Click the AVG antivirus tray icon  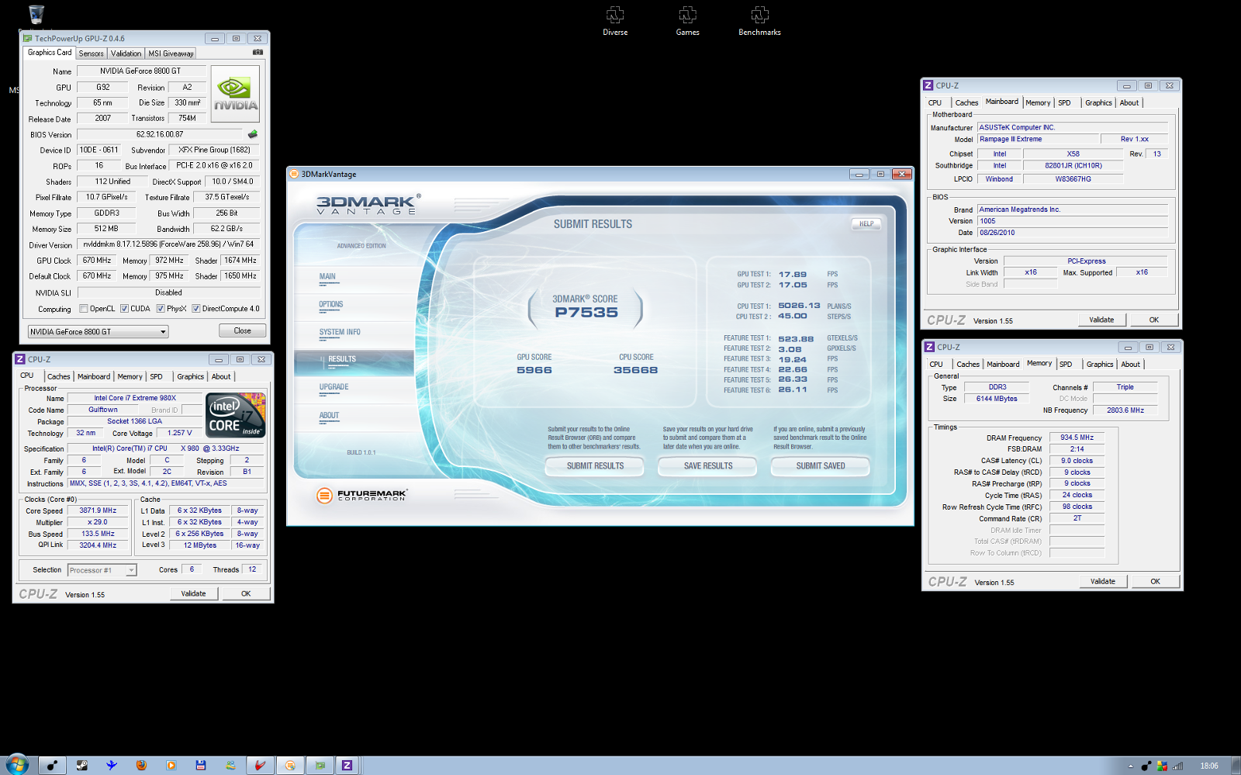(1162, 766)
